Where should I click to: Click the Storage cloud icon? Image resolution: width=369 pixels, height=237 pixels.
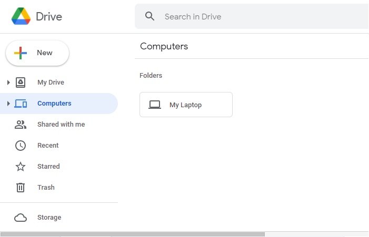(21, 218)
